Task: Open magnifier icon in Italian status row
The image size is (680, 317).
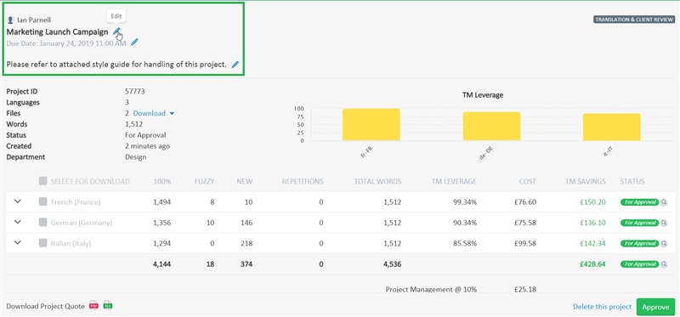Action: click(664, 244)
